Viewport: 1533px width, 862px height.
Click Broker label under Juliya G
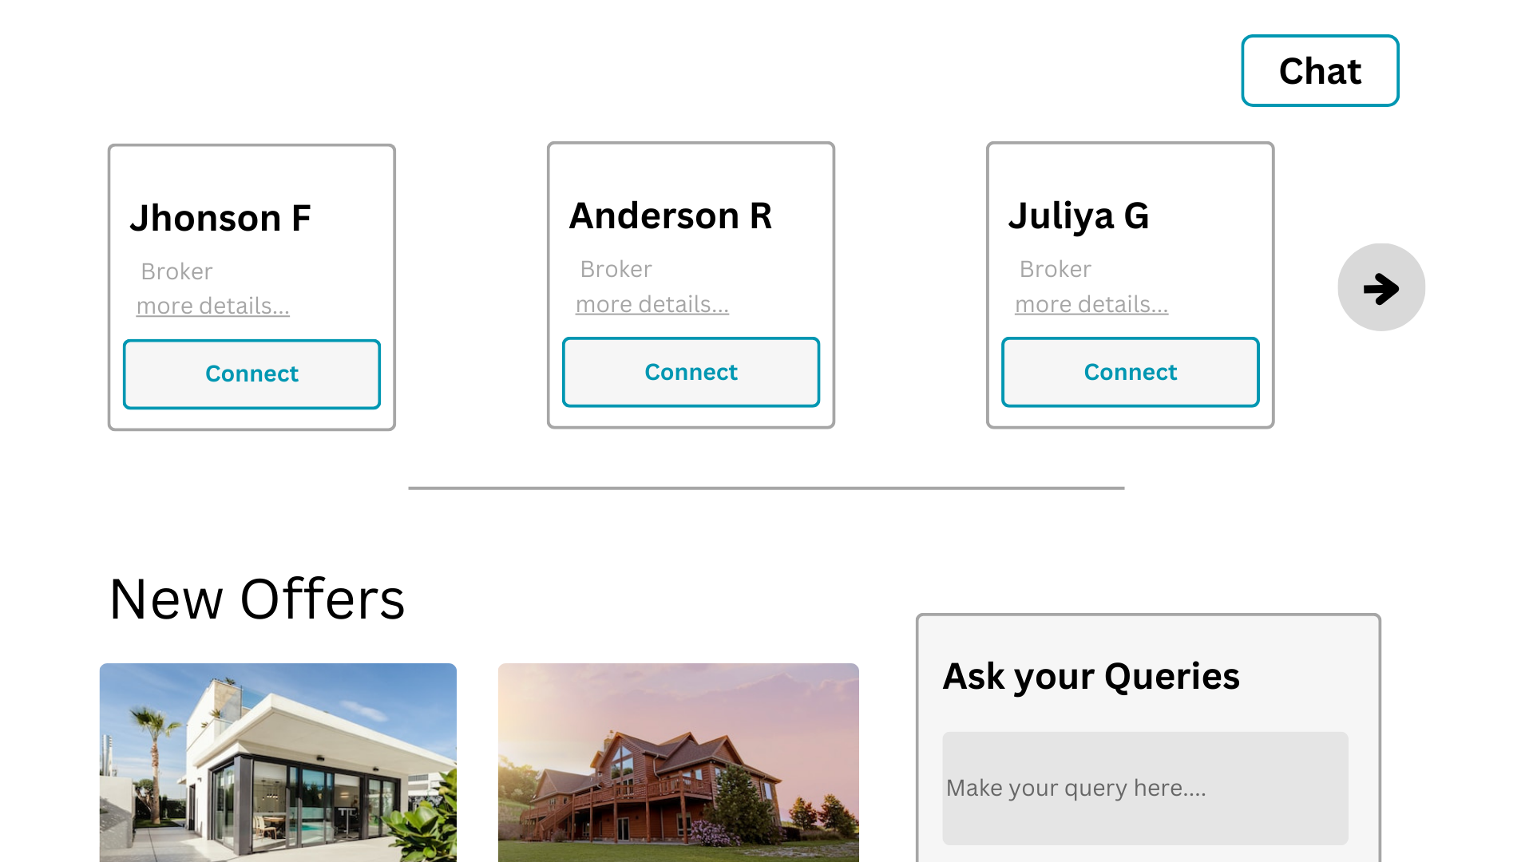point(1055,270)
